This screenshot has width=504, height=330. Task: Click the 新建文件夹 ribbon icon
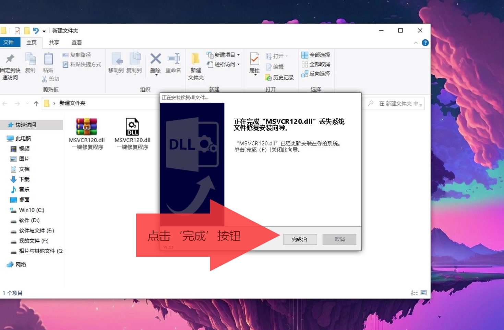[196, 59]
